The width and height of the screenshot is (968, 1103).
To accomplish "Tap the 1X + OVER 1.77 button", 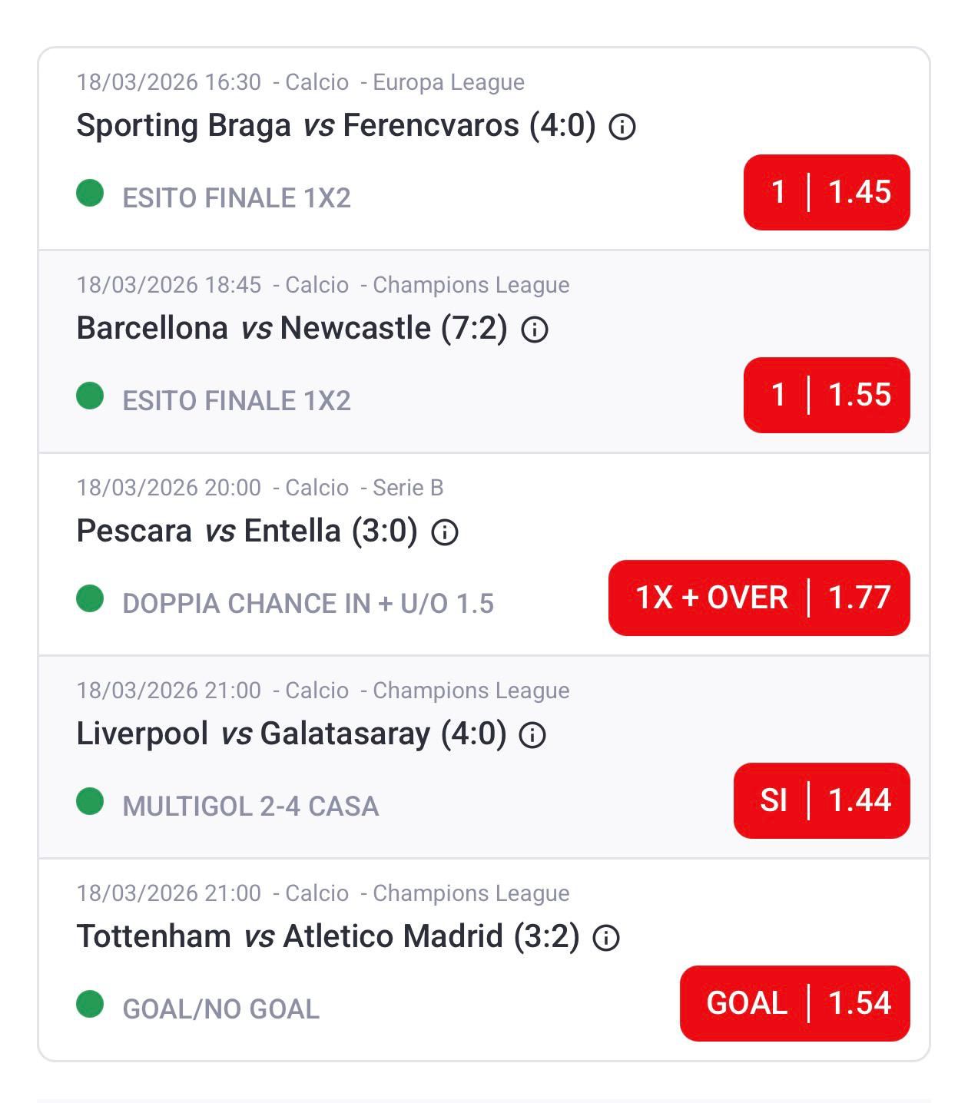I will (758, 598).
